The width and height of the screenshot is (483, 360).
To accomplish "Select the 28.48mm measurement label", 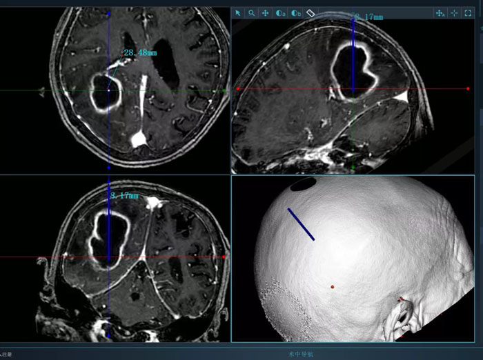I will pyautogui.click(x=140, y=52).
